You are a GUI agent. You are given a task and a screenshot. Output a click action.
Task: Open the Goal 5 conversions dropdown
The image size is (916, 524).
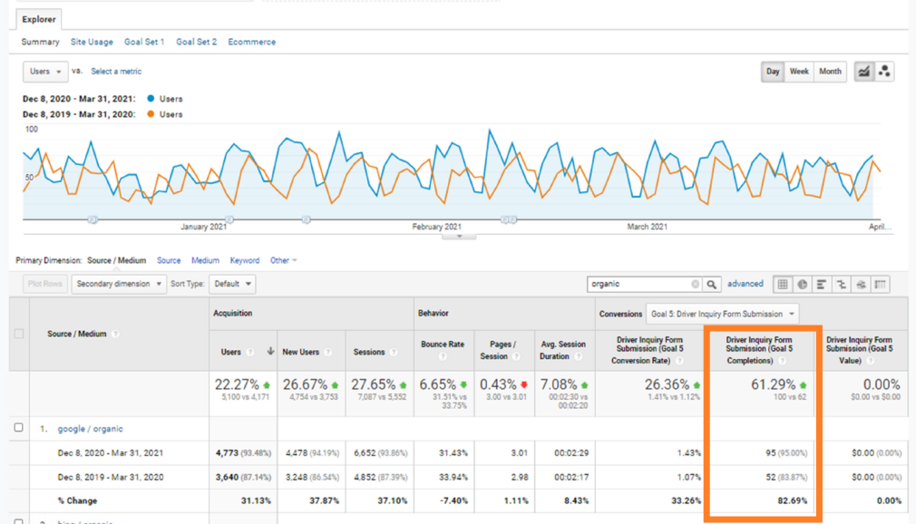tap(723, 314)
